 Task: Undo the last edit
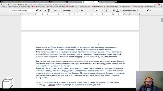coord(41,10)
